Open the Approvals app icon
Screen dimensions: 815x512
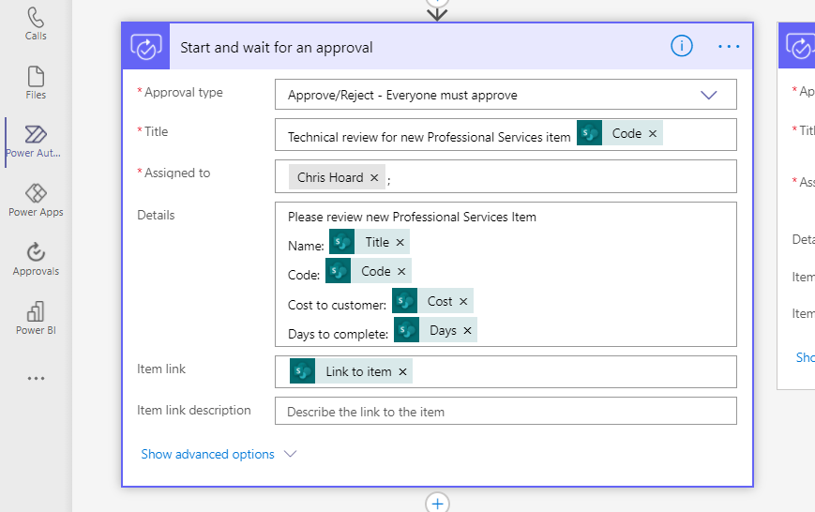[x=36, y=259]
